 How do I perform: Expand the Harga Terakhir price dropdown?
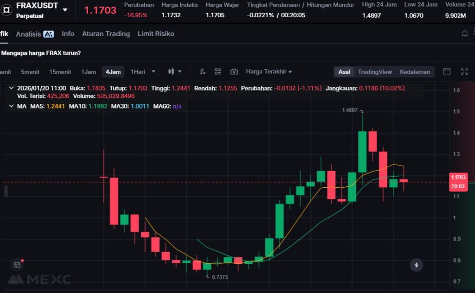click(x=269, y=72)
